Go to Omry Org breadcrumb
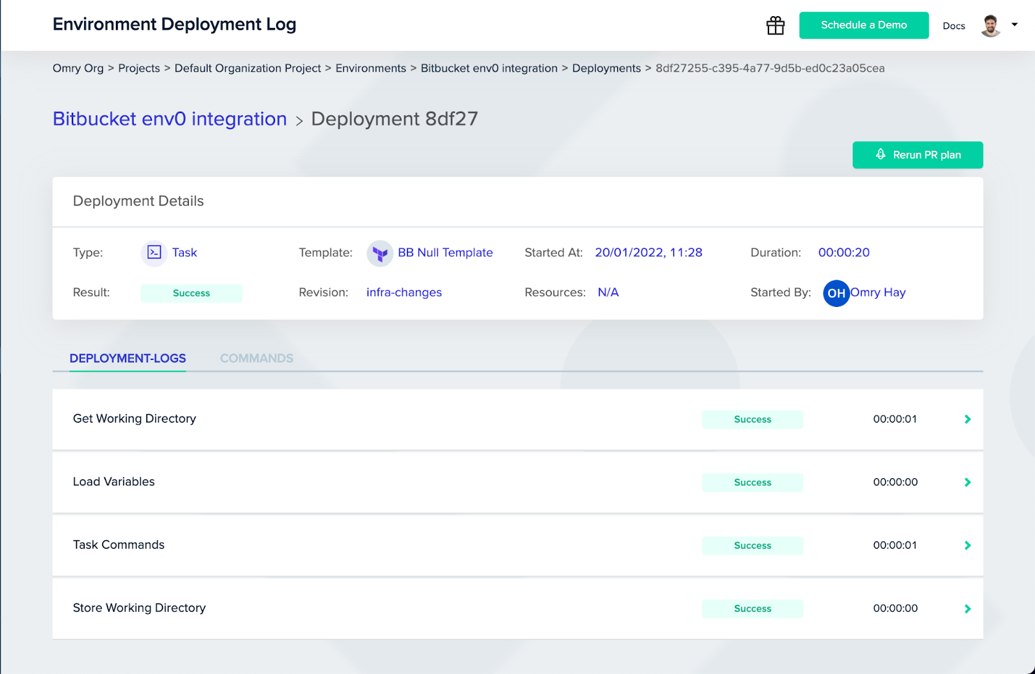This screenshot has height=674, width=1035. (x=78, y=68)
